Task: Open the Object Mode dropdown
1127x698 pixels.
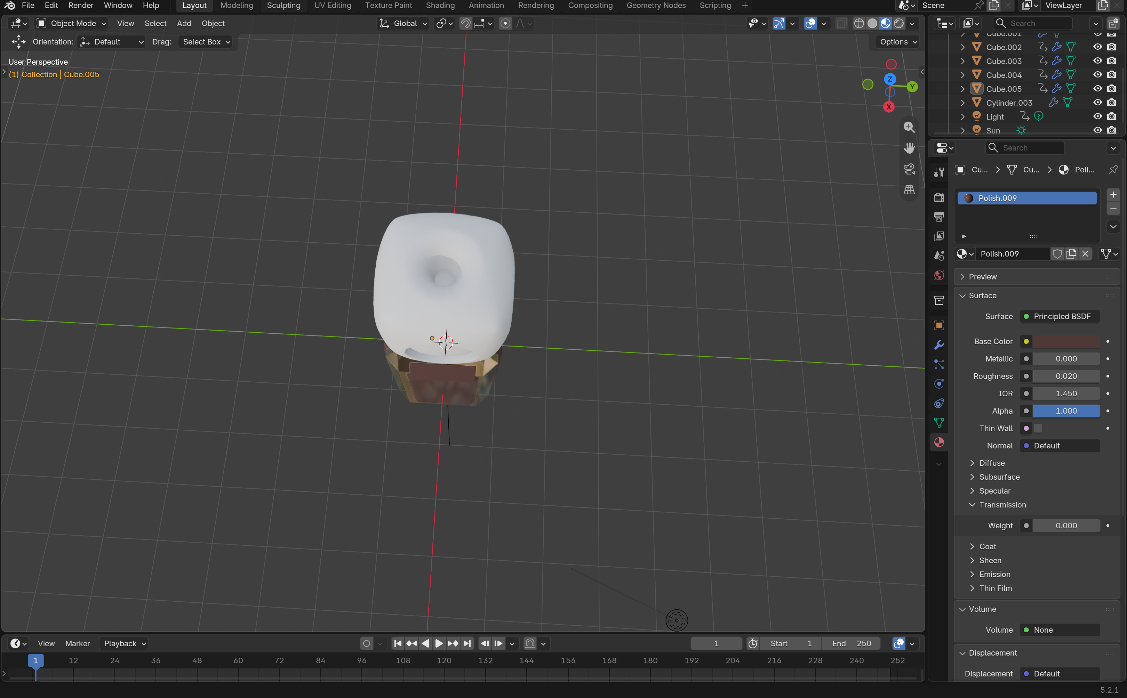Action: 72,23
